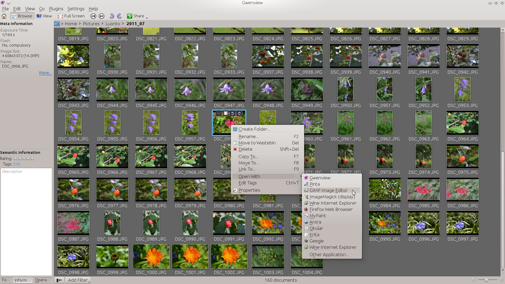Toggle Full Screen mode
Image resolution: width=505 pixels, height=284 pixels.
(x=71, y=16)
